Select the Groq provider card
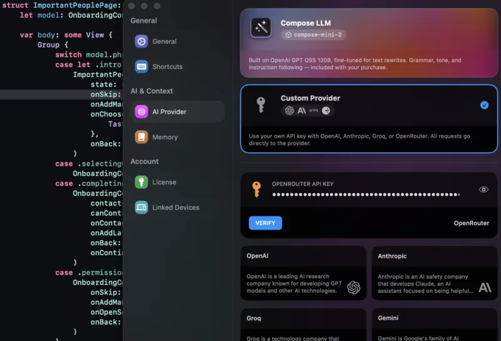 pyautogui.click(x=303, y=325)
